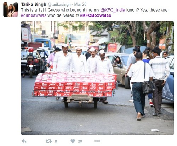This screenshot has width=177, height=146.
Task: Open the Tarika Singh display name link
Action: (34, 4)
